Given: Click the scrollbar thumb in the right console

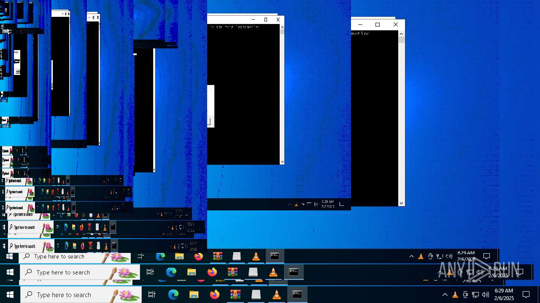Looking at the screenshot, I should pos(402,40).
